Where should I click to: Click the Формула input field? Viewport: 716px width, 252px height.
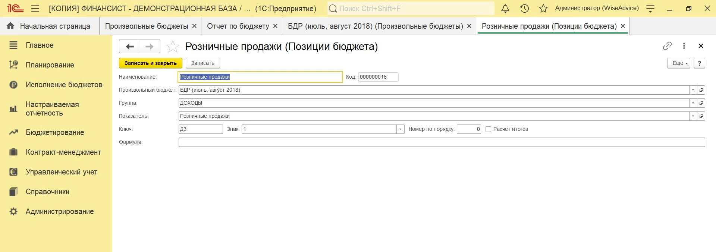(x=442, y=142)
